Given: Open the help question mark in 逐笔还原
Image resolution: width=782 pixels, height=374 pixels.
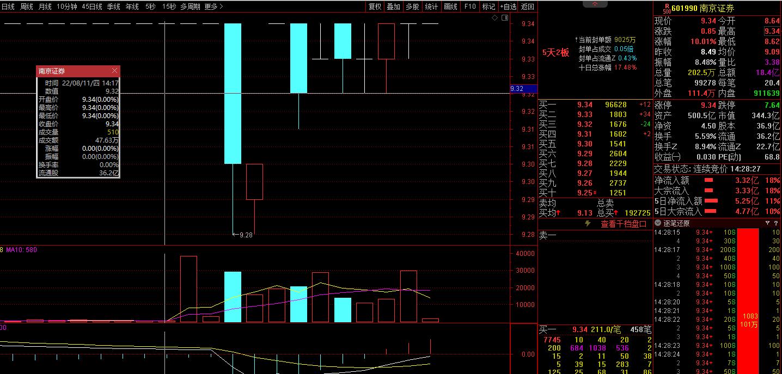Looking at the screenshot, I should 775,223.
